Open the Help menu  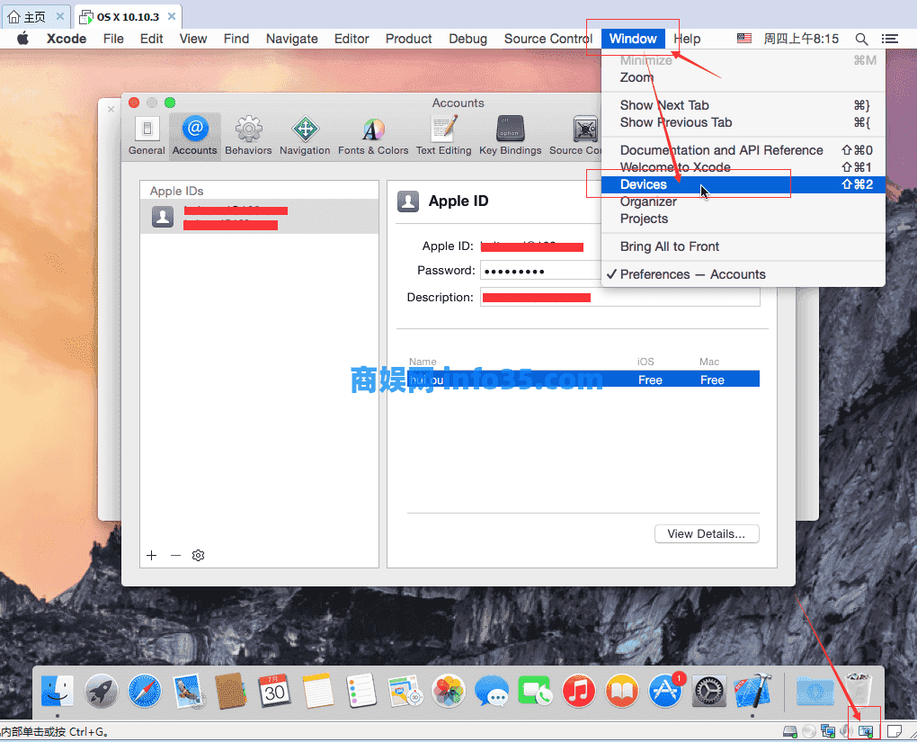tap(687, 39)
